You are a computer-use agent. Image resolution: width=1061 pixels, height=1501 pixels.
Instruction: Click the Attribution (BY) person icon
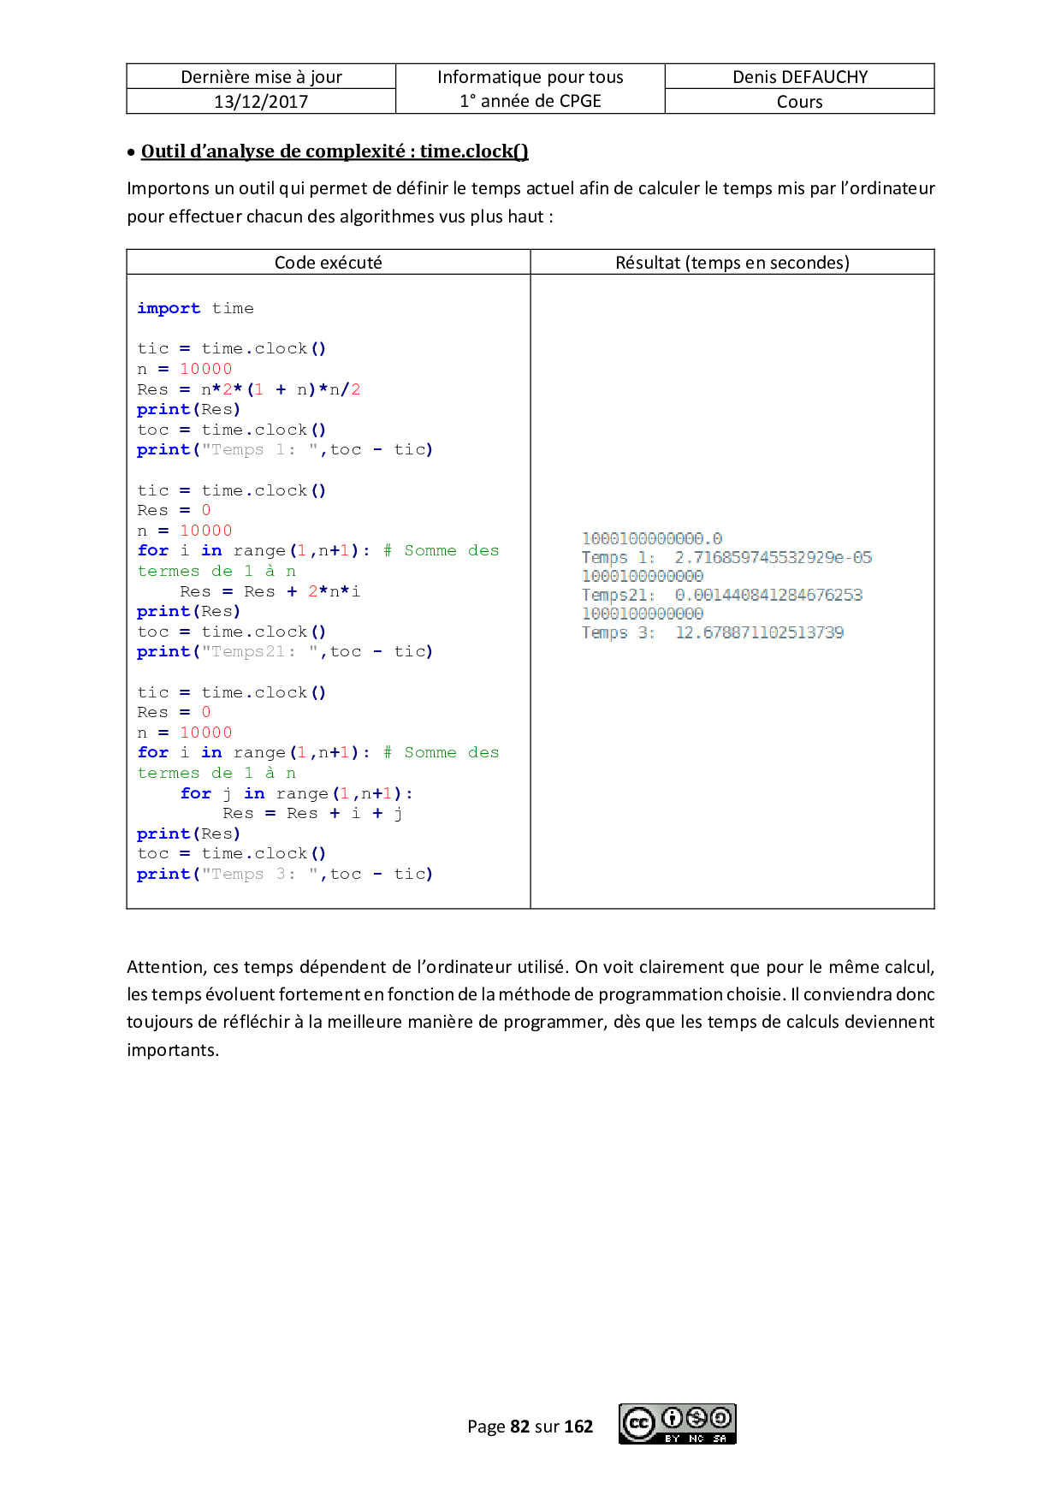coord(673,1418)
